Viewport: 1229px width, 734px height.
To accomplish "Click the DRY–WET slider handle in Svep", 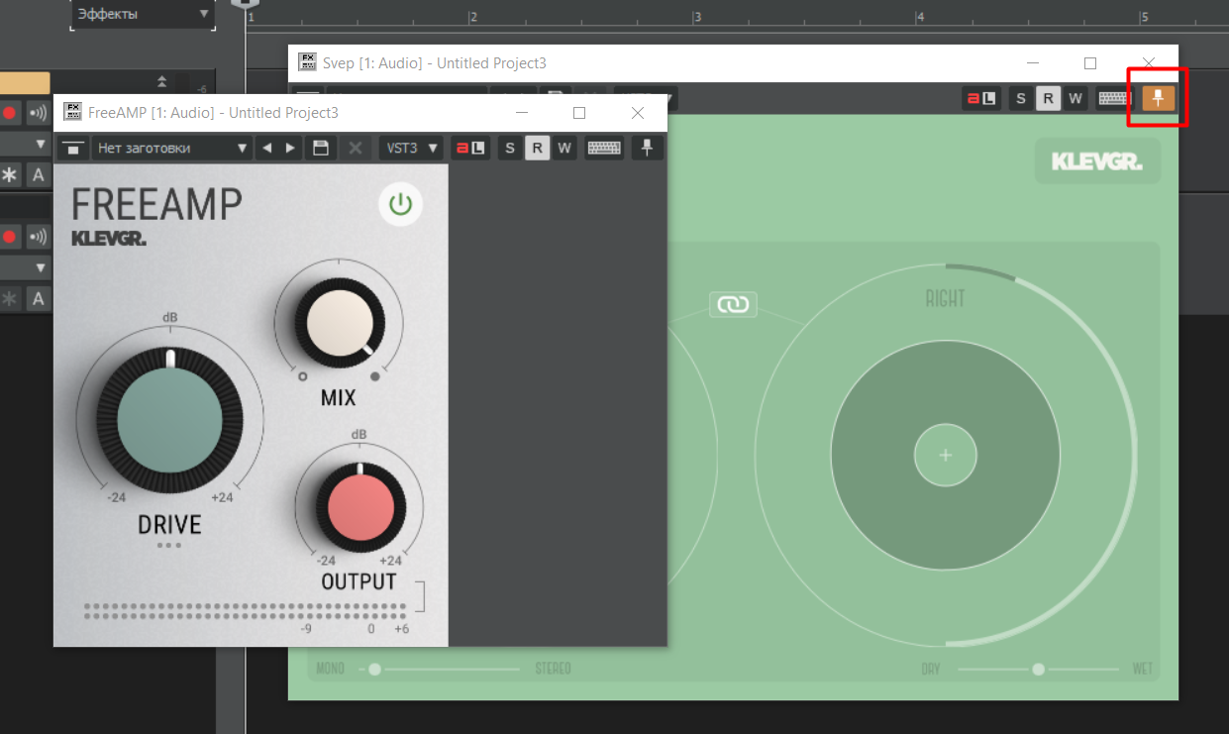I will tap(1038, 670).
